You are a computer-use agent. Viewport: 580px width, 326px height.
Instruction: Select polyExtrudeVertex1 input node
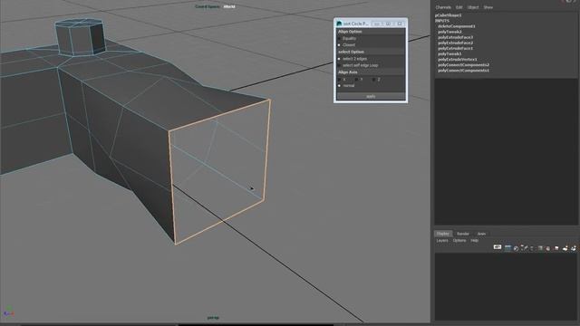(458, 59)
